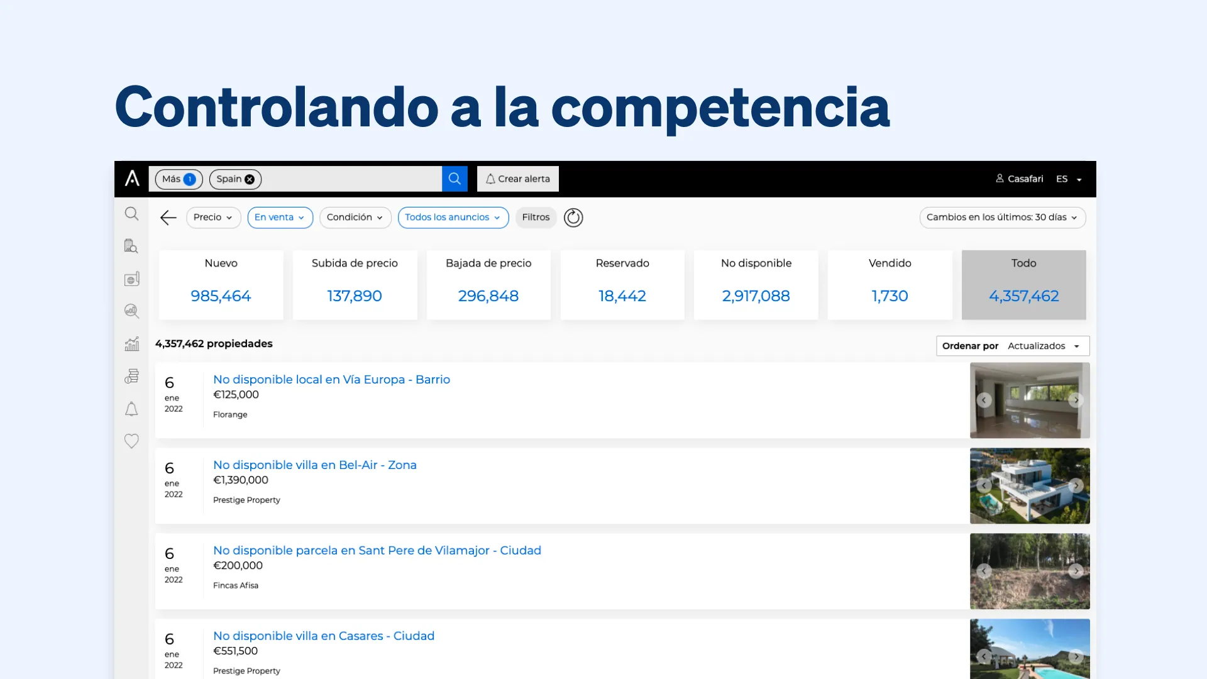
Task: Select the Todo status card
Action: pos(1023,285)
